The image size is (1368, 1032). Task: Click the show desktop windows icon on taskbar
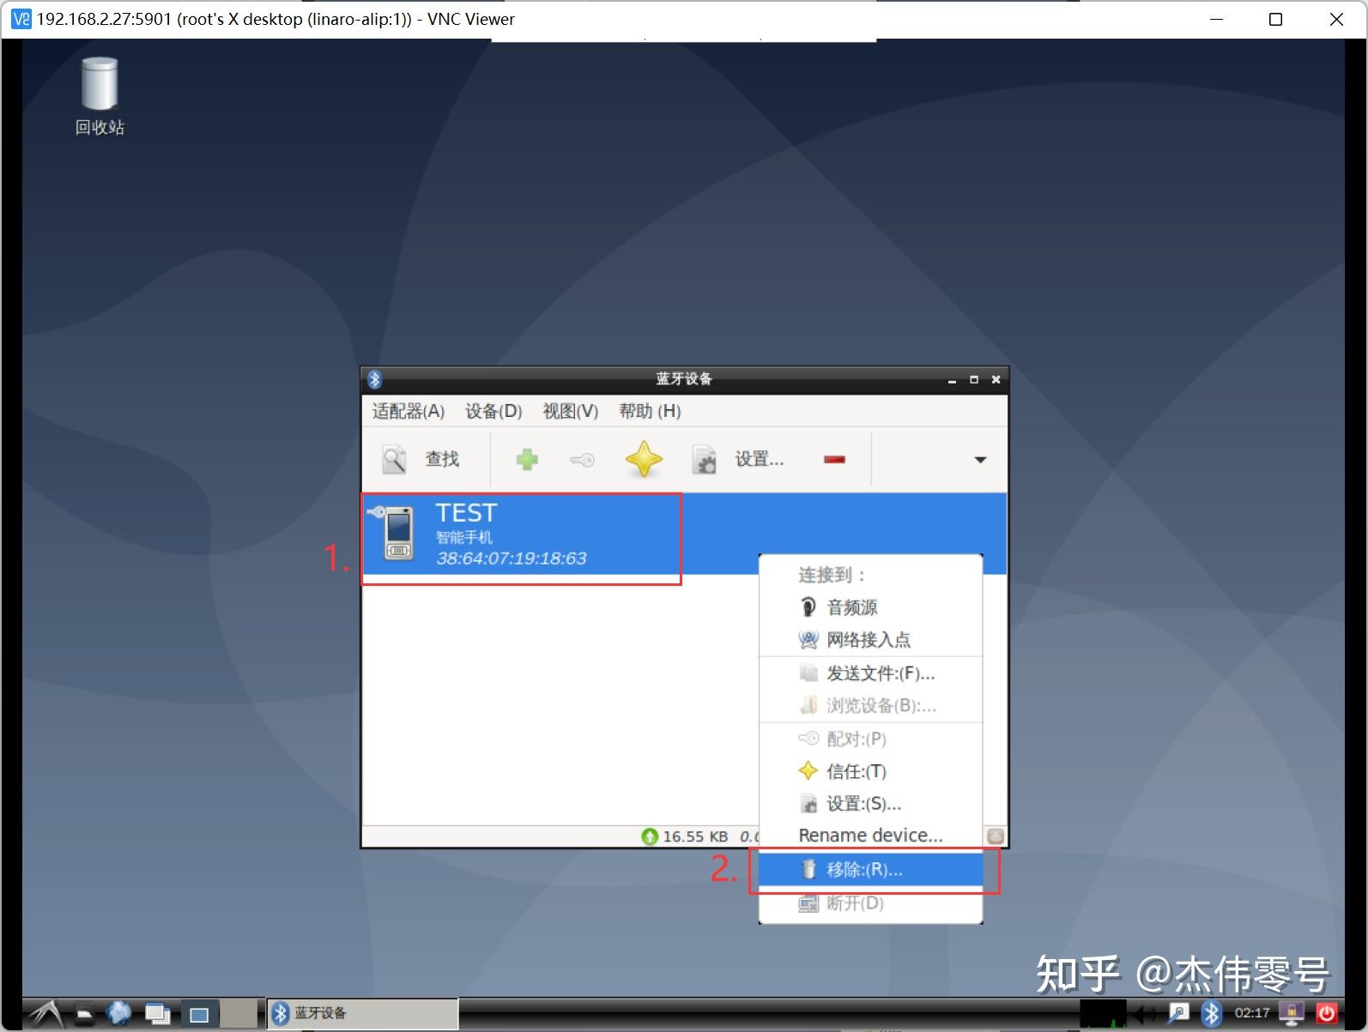click(157, 1014)
